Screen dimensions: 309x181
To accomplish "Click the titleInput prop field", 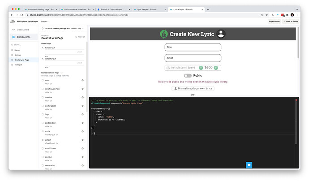I will coord(64,52).
